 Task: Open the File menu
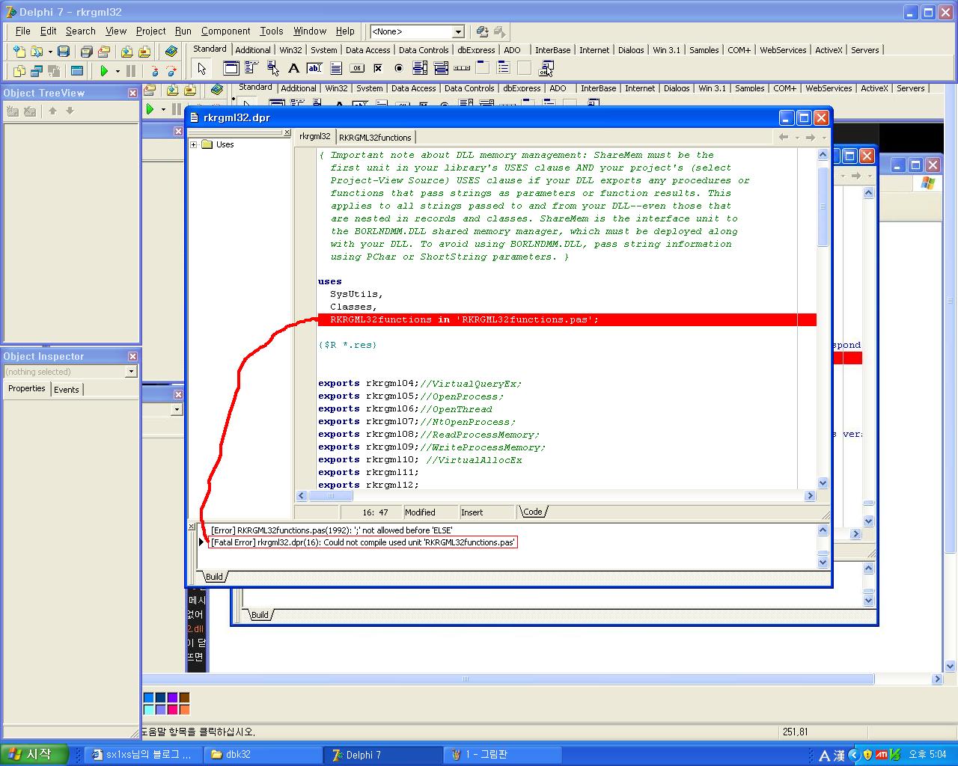(22, 31)
